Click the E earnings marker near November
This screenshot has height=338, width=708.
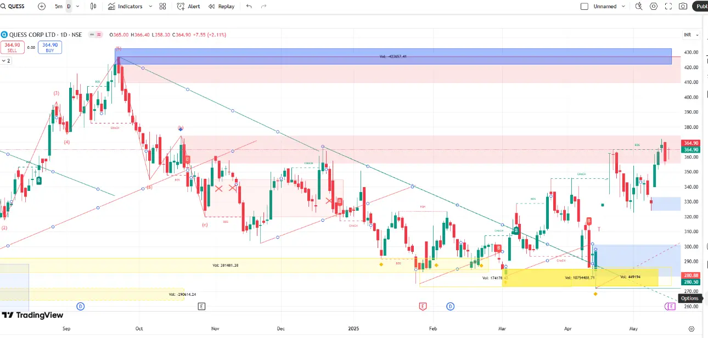[x=202, y=306]
